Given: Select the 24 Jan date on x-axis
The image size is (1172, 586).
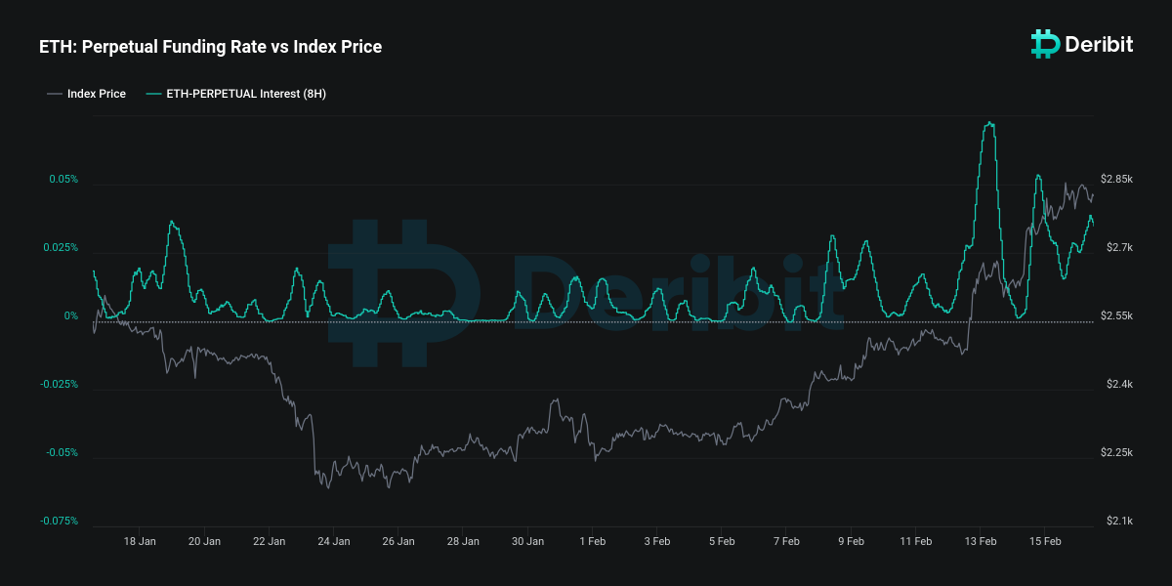Looking at the screenshot, I should (334, 540).
